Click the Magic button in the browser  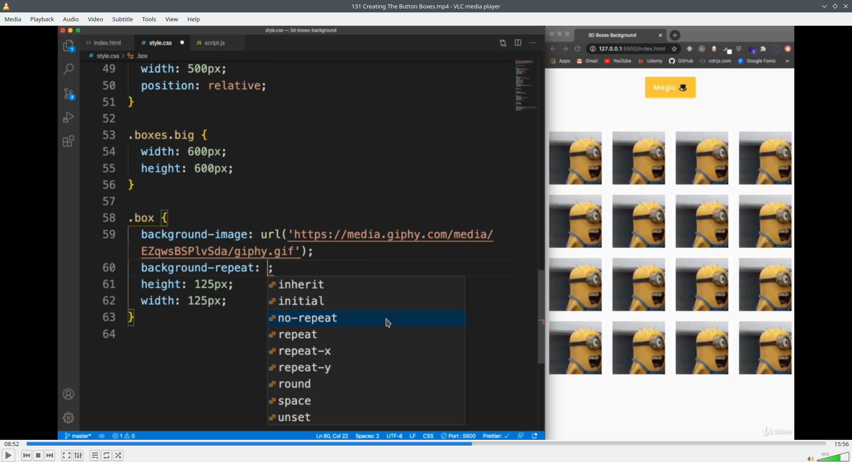coord(670,87)
